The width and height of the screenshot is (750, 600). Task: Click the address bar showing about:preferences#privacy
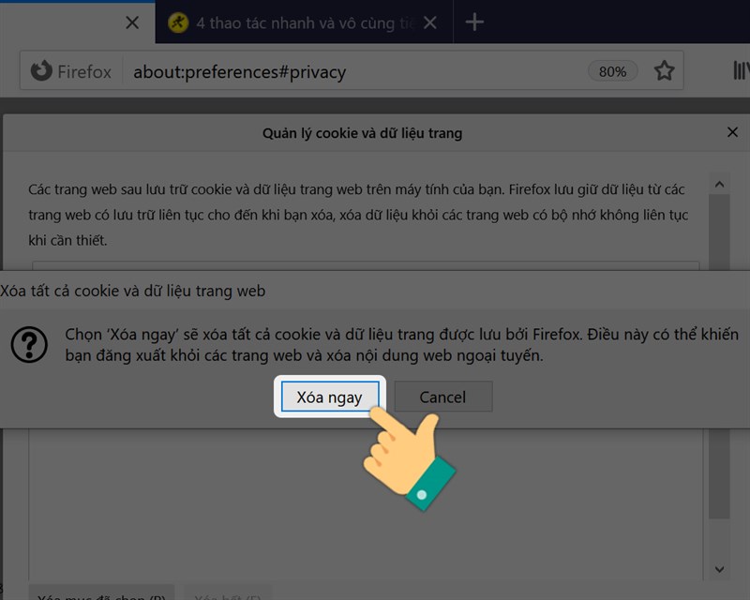point(281,71)
